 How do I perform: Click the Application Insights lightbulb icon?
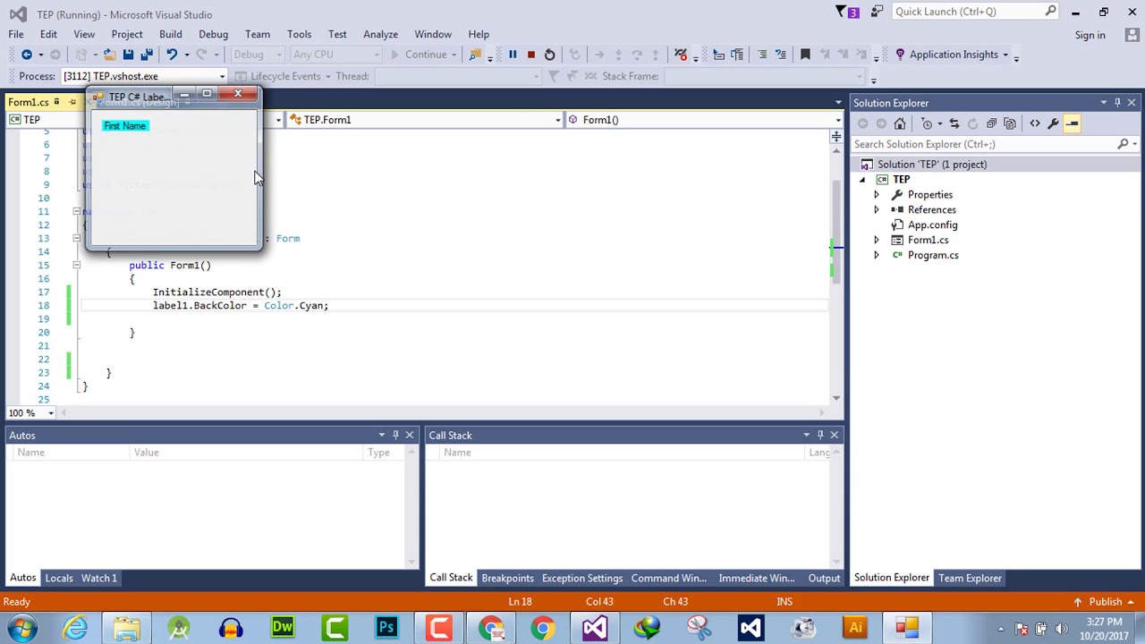(x=900, y=55)
